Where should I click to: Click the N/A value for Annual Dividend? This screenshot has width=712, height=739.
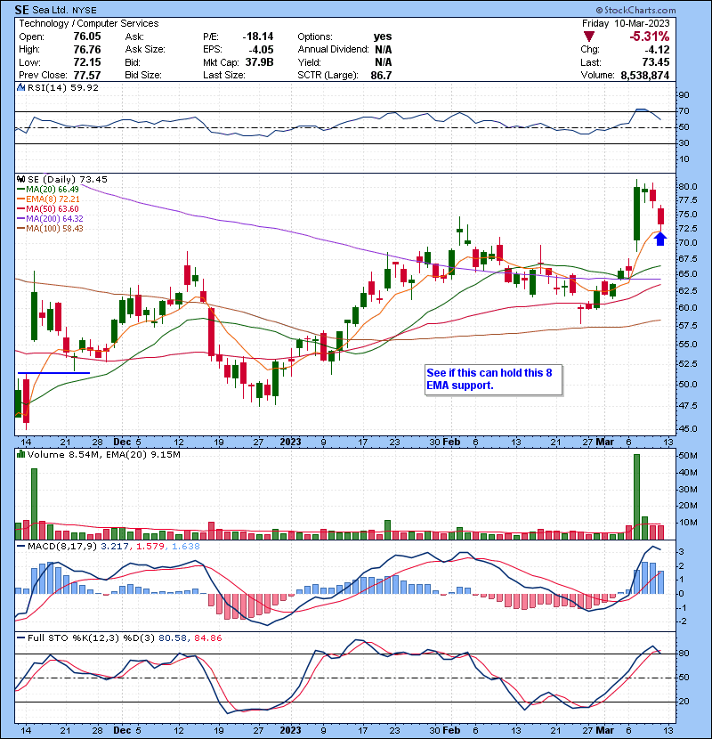pos(384,50)
